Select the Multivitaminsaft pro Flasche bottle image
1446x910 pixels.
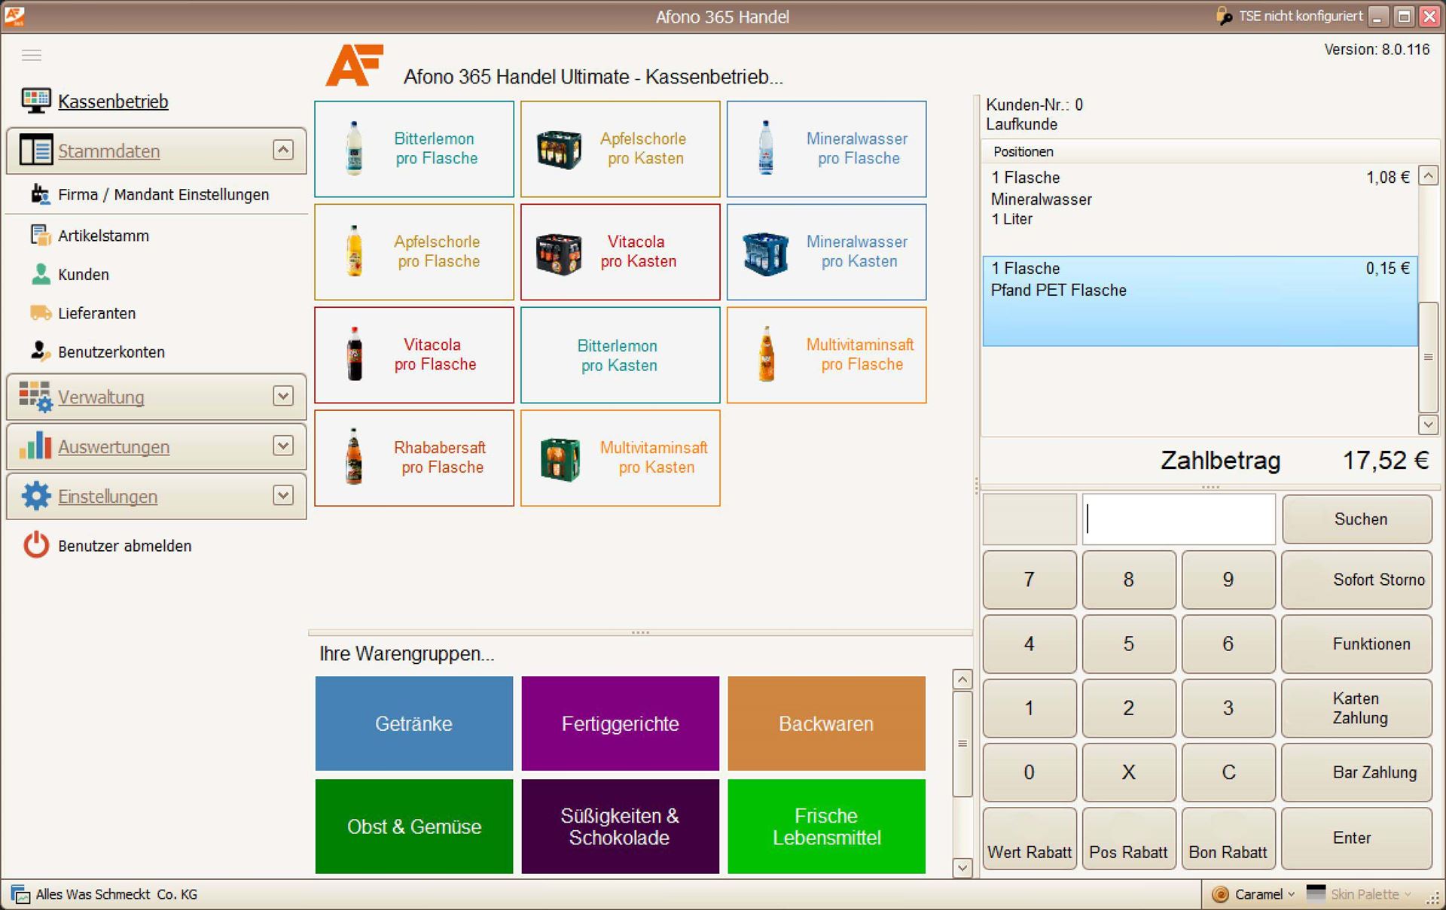[766, 354]
